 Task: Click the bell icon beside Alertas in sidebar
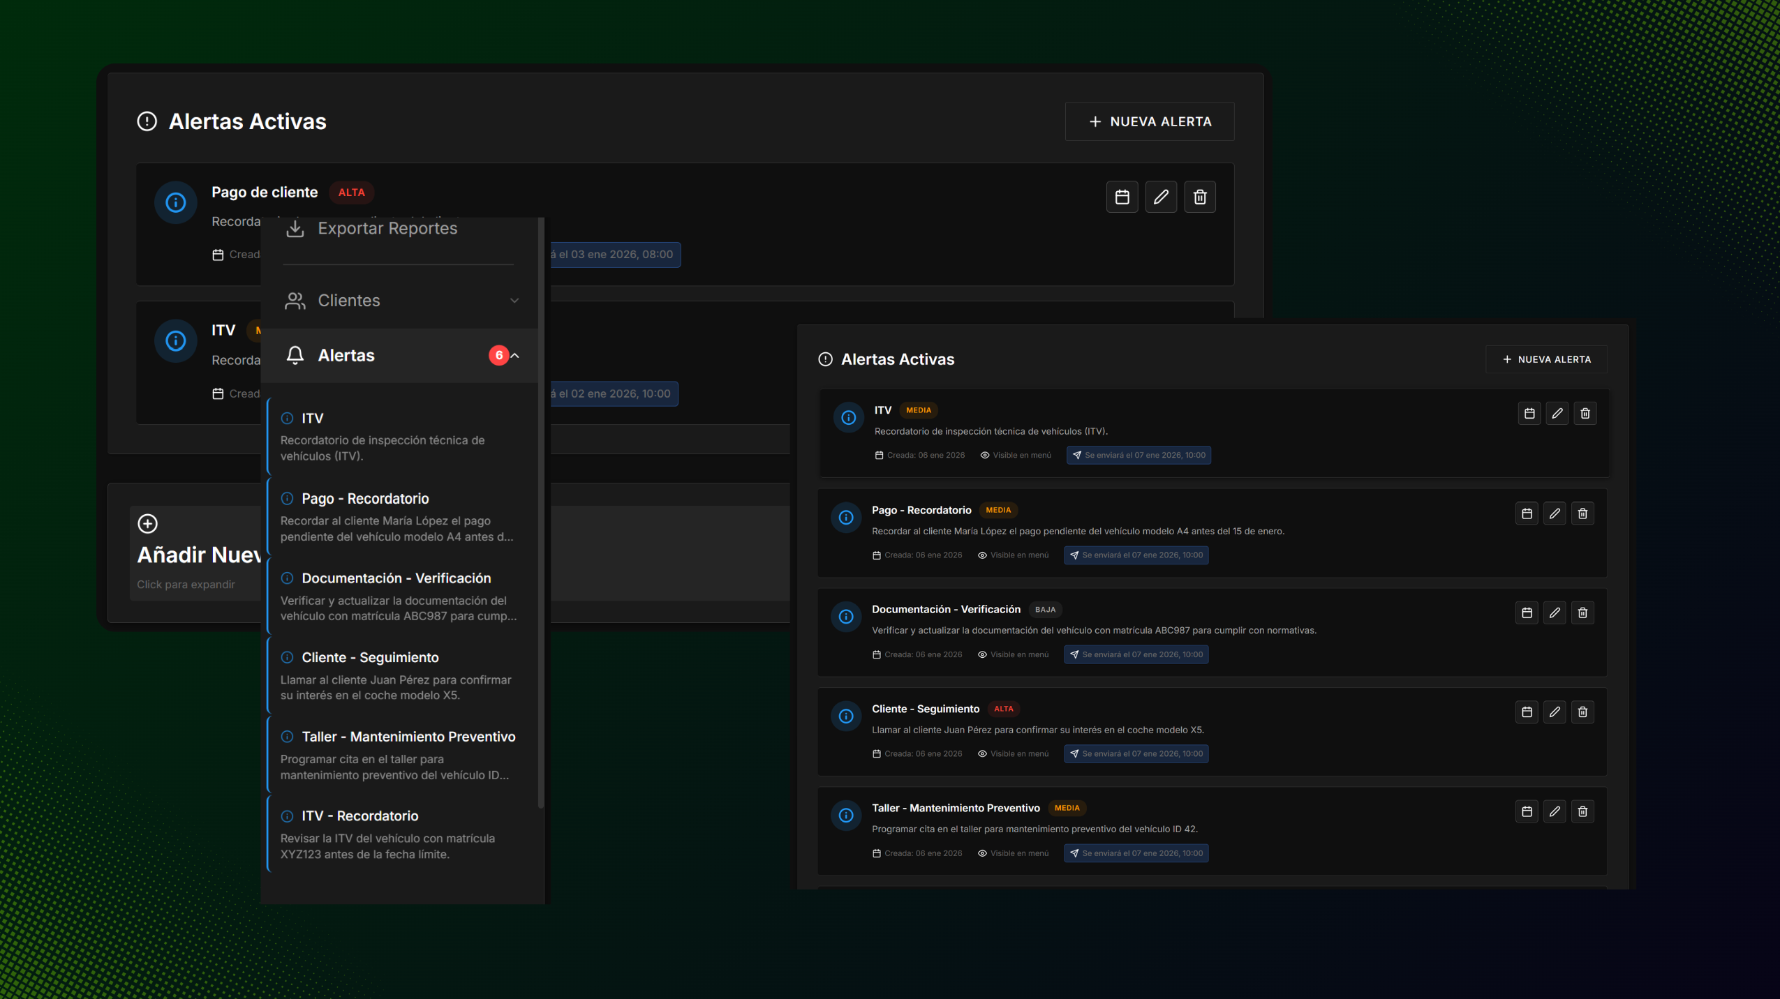pyautogui.click(x=295, y=356)
